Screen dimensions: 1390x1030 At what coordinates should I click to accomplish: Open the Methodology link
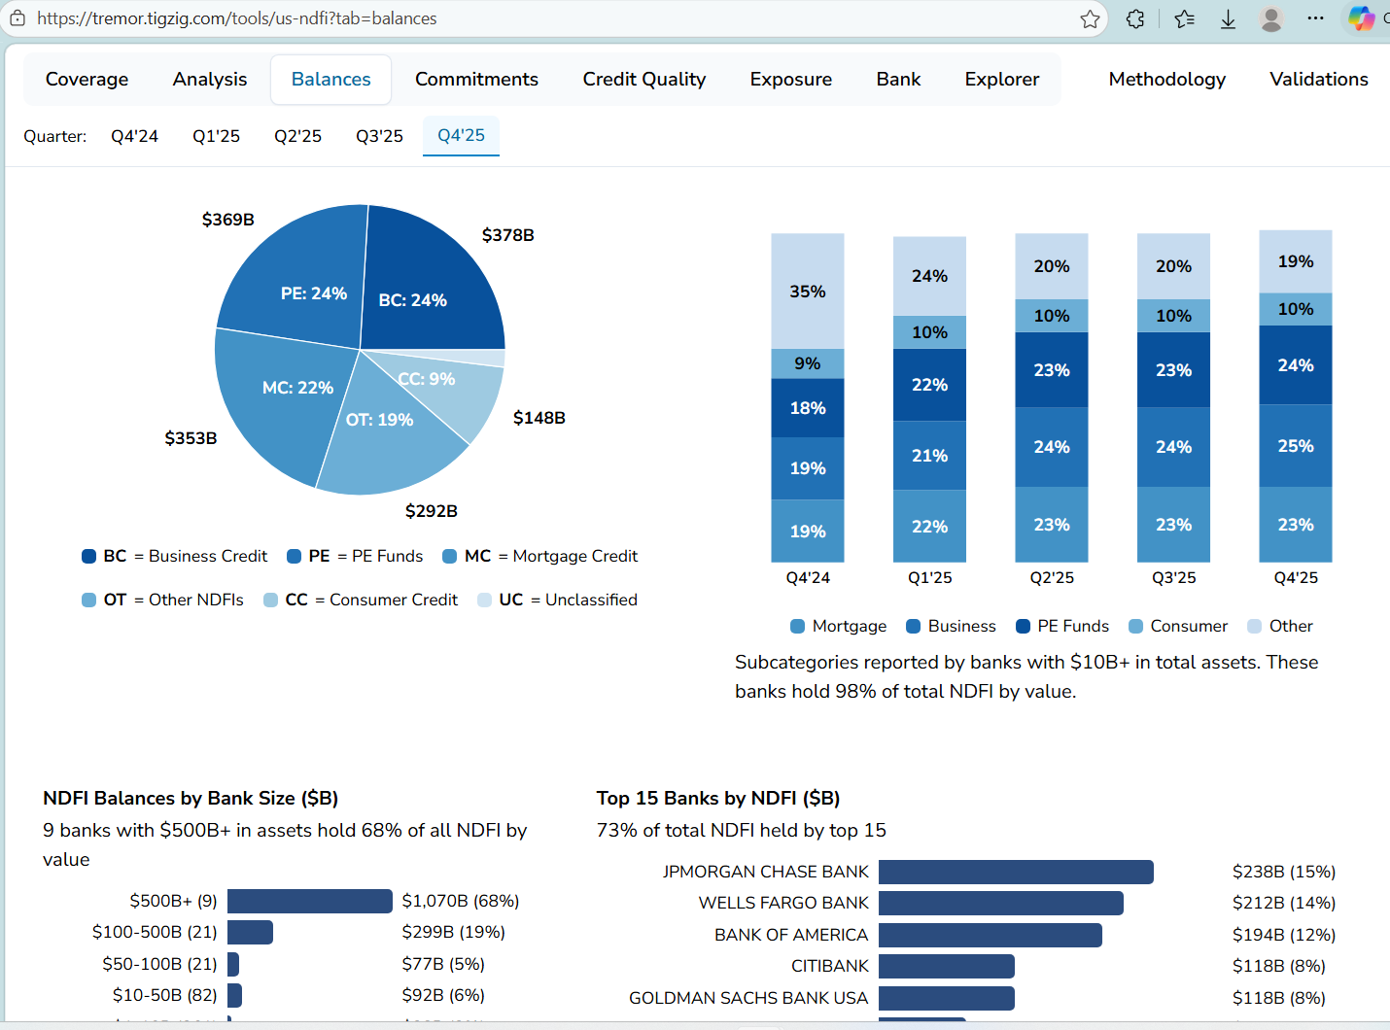(x=1166, y=80)
